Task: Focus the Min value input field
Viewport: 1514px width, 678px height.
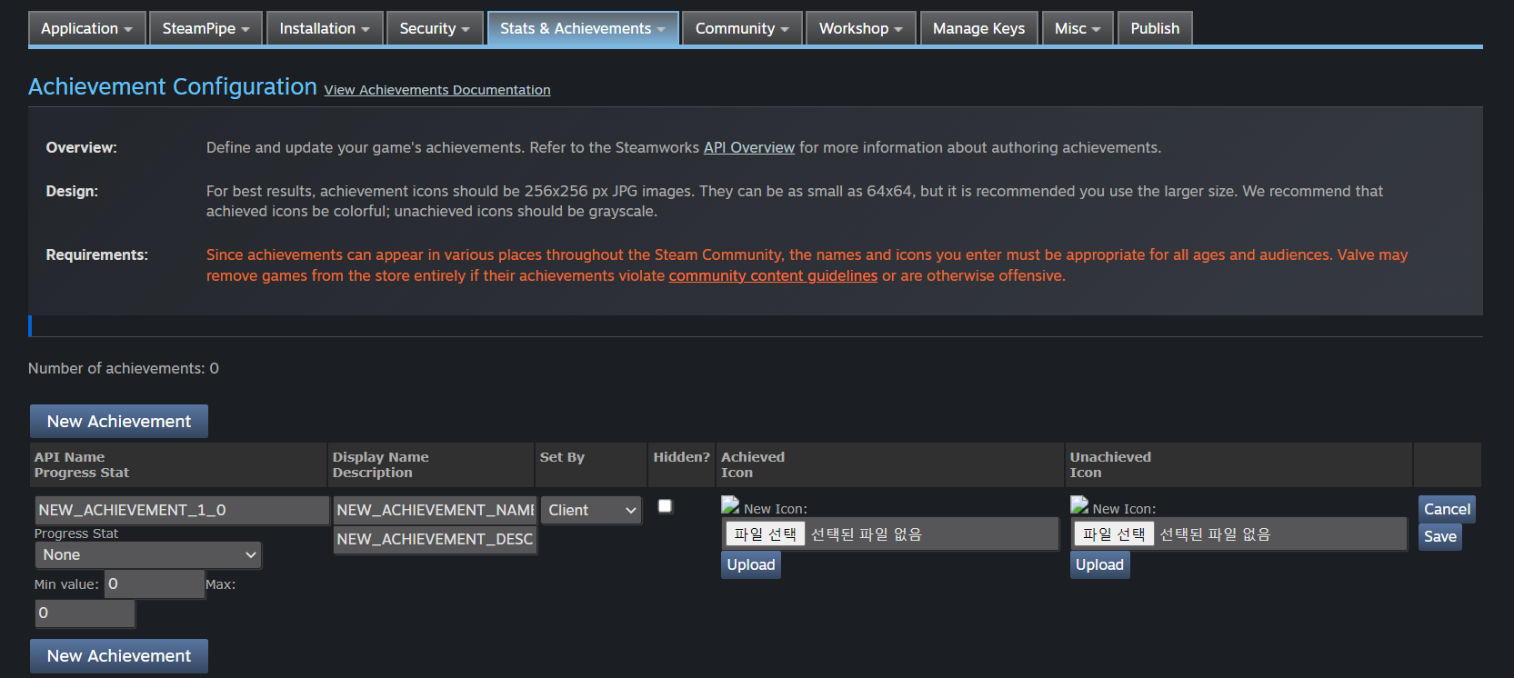Action: pos(155,583)
